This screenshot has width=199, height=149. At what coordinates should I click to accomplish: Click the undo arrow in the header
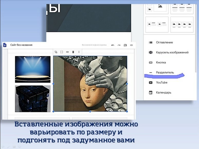(x=113, y=45)
